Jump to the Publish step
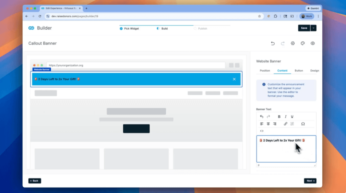This screenshot has height=193, width=346. click(200, 29)
